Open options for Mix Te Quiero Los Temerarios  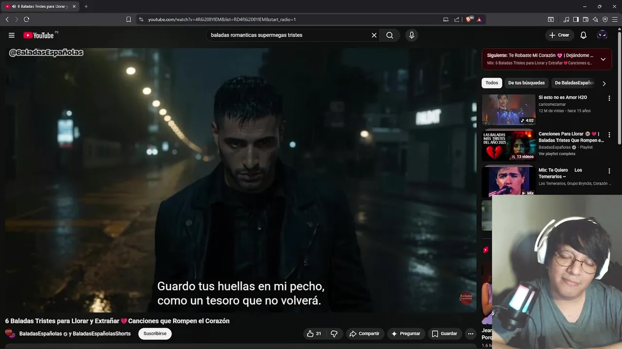pyautogui.click(x=609, y=171)
